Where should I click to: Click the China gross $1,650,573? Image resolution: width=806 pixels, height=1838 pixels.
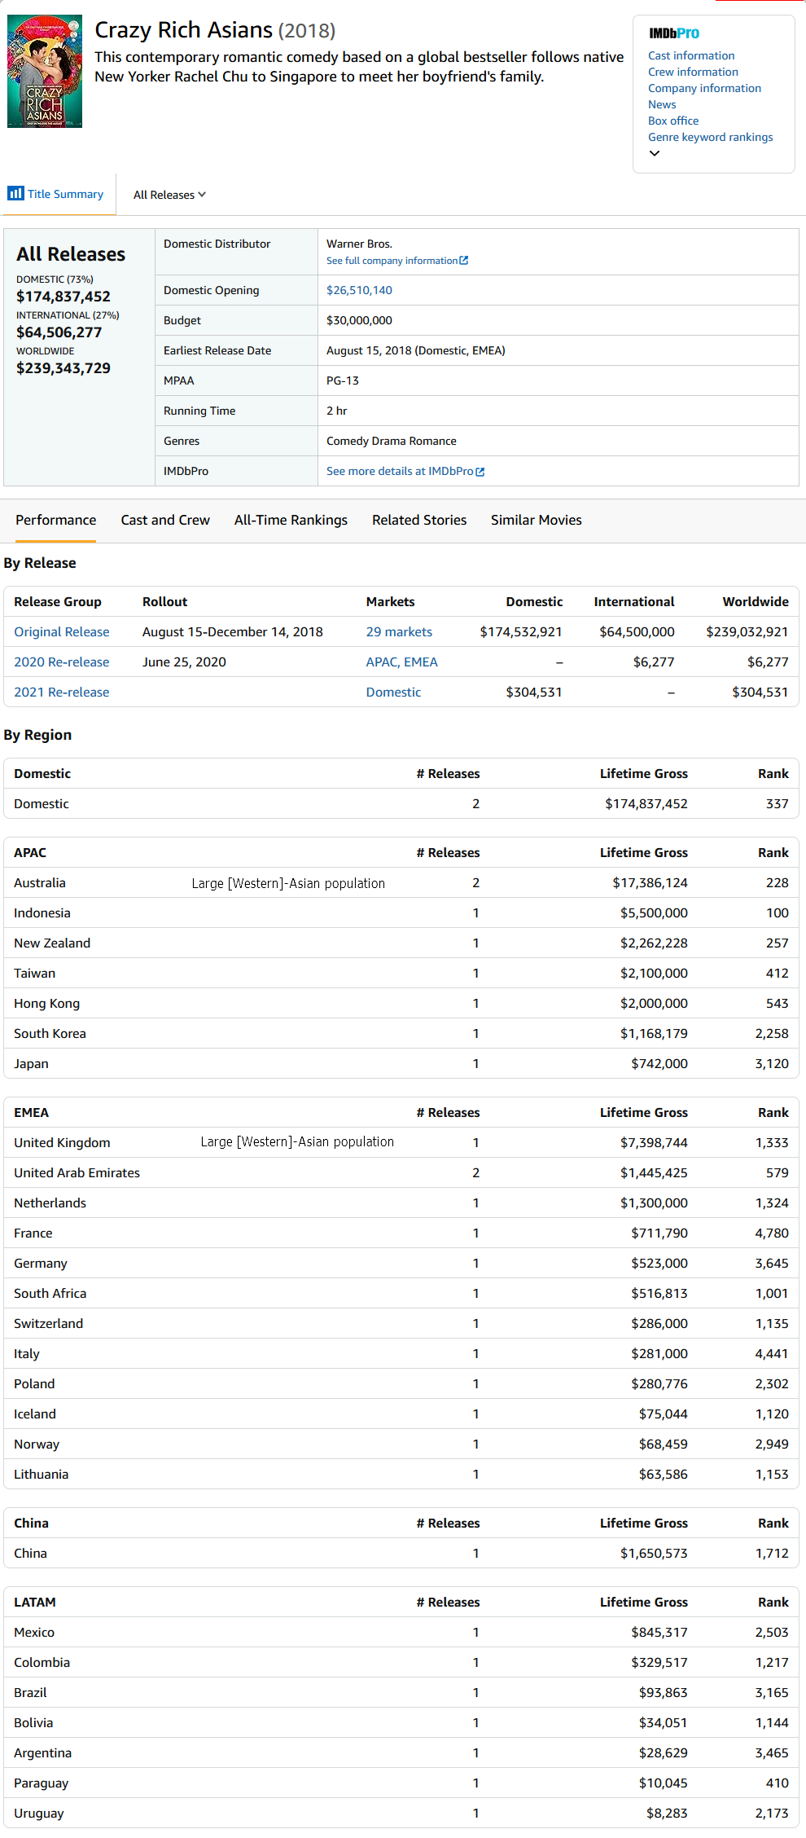(654, 1553)
